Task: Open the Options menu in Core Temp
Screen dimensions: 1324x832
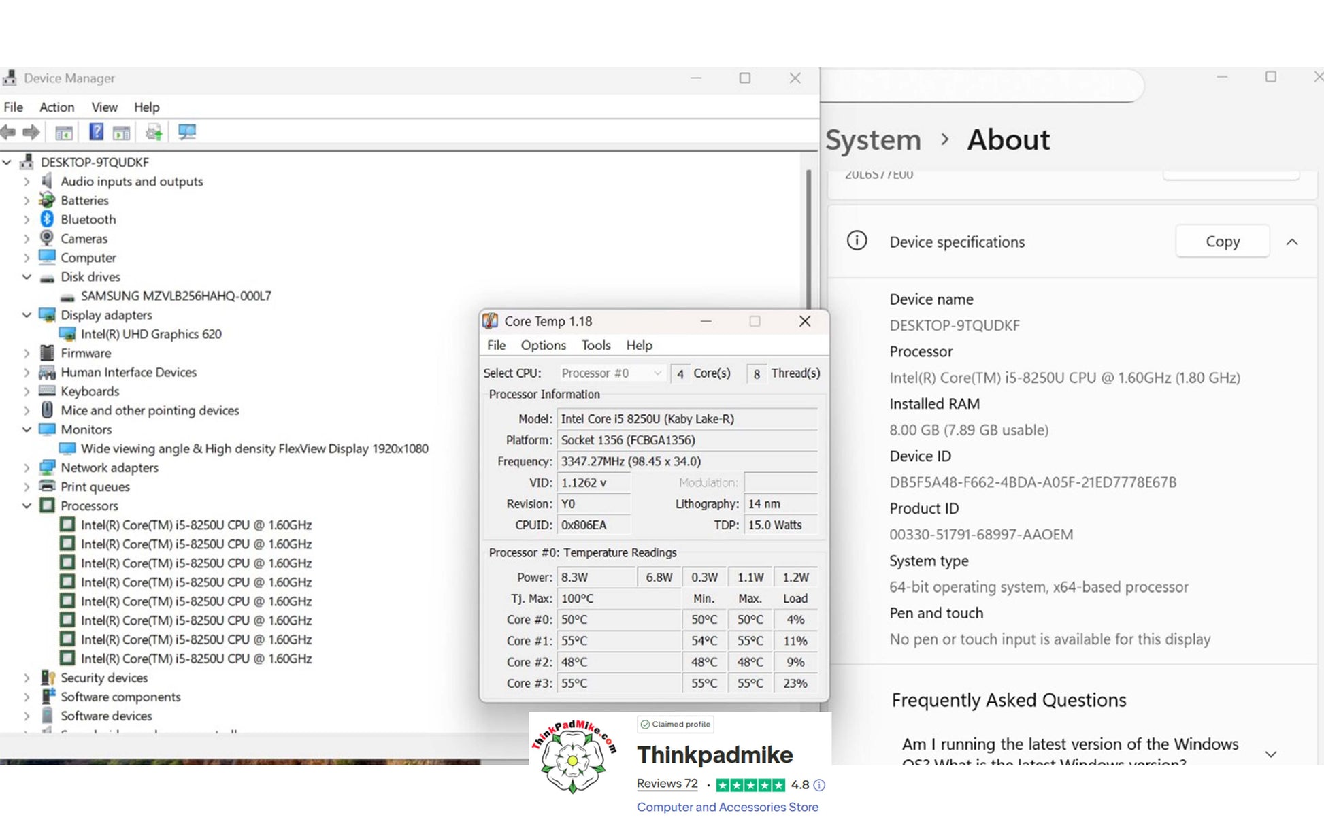Action: 542,345
